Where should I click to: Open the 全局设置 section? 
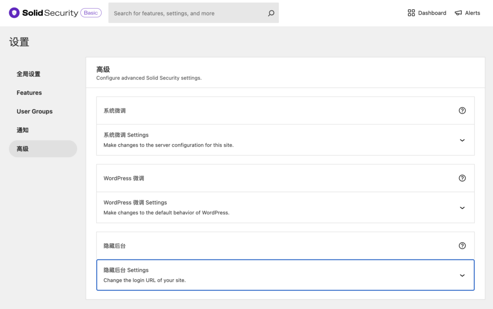point(28,74)
